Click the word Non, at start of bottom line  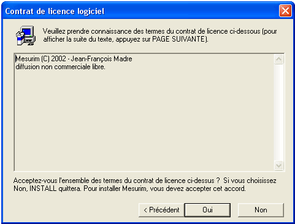(20, 189)
